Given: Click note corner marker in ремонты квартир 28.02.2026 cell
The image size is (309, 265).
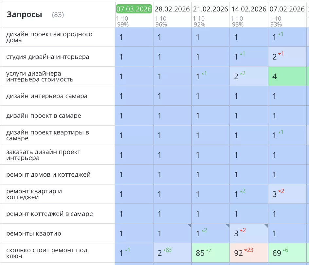Looking at the screenshot, I should tap(189, 225).
